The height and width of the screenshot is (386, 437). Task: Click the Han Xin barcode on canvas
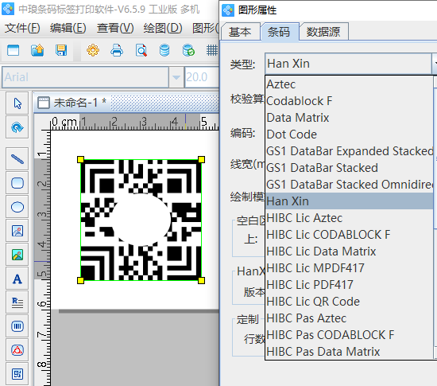tap(141, 220)
